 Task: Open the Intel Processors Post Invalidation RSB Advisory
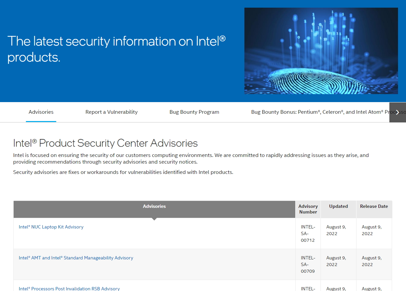click(x=69, y=288)
